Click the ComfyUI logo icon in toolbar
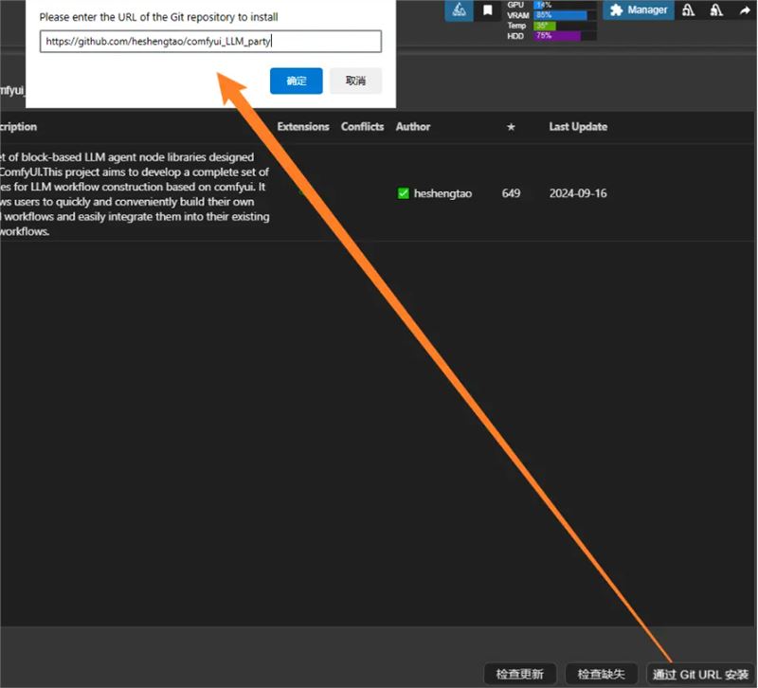This screenshot has width=758, height=688. tap(459, 10)
